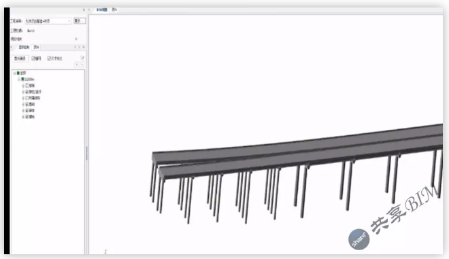449x259 pixels.
Task: Uncheck the tree row containing a slash
Action: (x=27, y=92)
